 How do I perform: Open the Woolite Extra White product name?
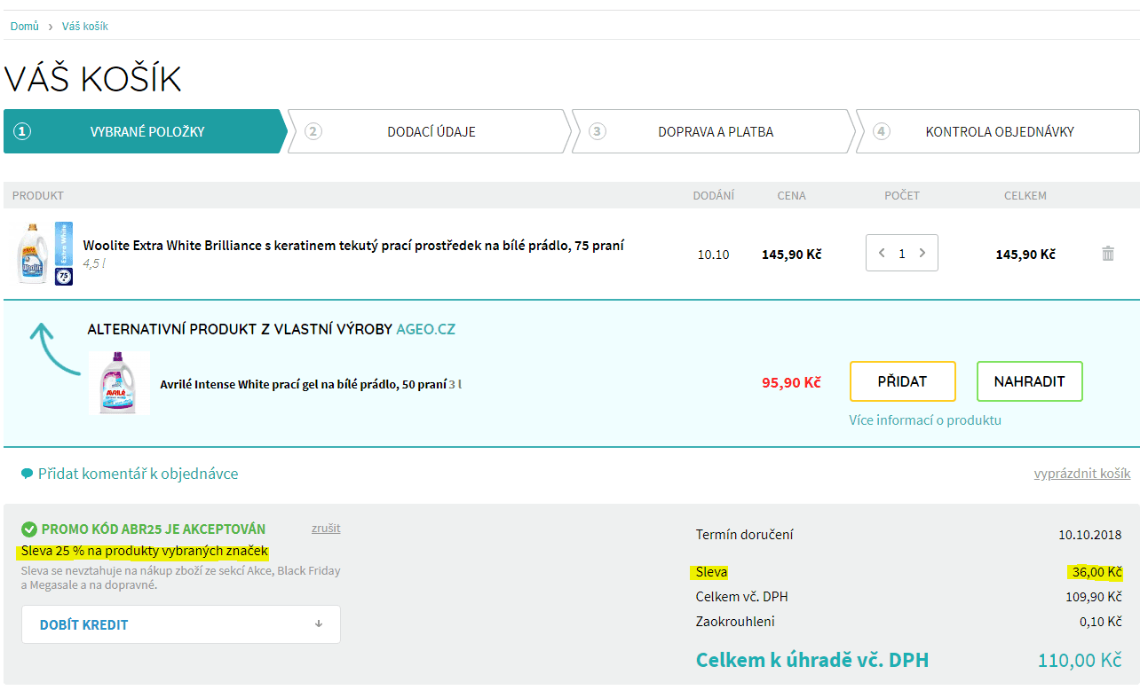[353, 246]
